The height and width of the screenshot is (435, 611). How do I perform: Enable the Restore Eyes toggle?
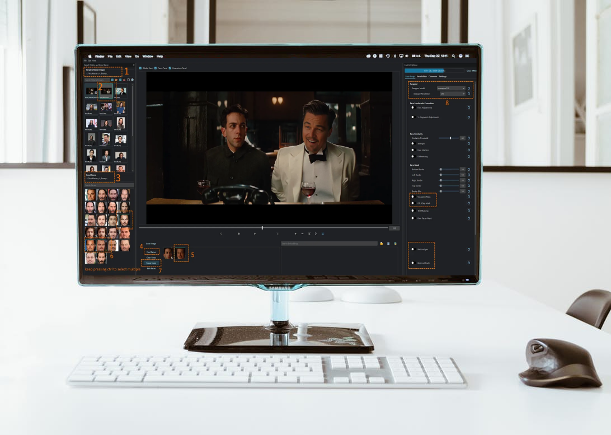click(x=413, y=249)
